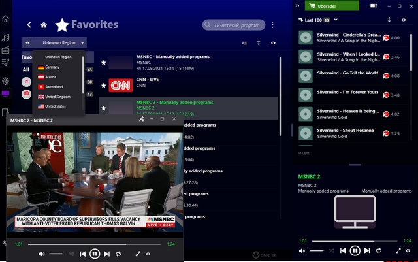Toggle favorite star for MSNBC manually added
Viewport: 418px width, 262px height.
pyautogui.click(x=104, y=63)
